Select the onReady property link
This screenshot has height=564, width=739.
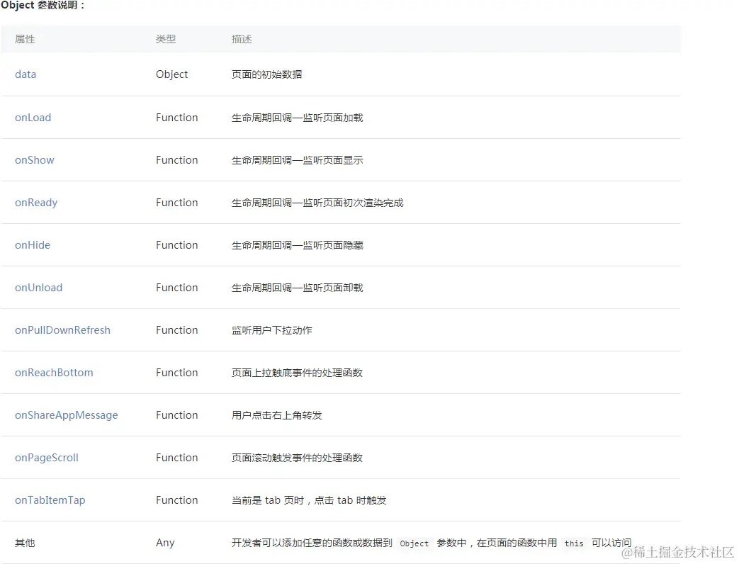click(x=36, y=203)
